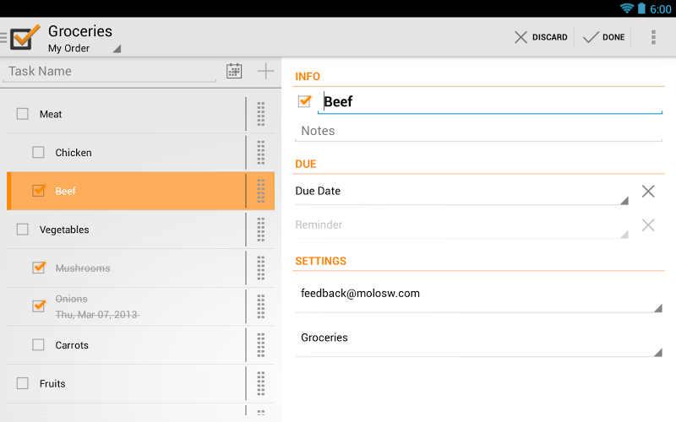The image size is (676, 422).
Task: Grab the drag handle on the Meat row
Action: [261, 114]
